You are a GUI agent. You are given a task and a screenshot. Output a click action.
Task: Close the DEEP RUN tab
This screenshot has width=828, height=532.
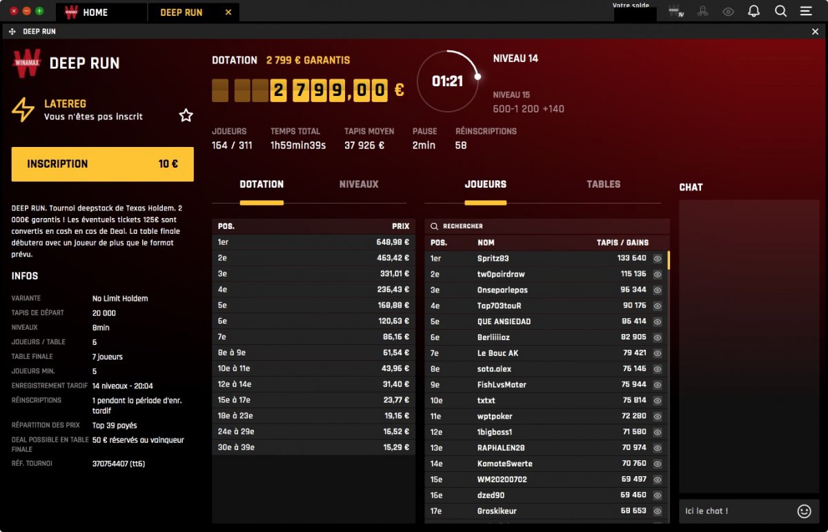coord(228,12)
